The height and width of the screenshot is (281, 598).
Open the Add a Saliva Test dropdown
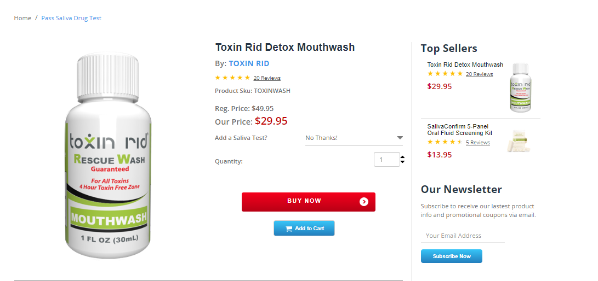354,138
